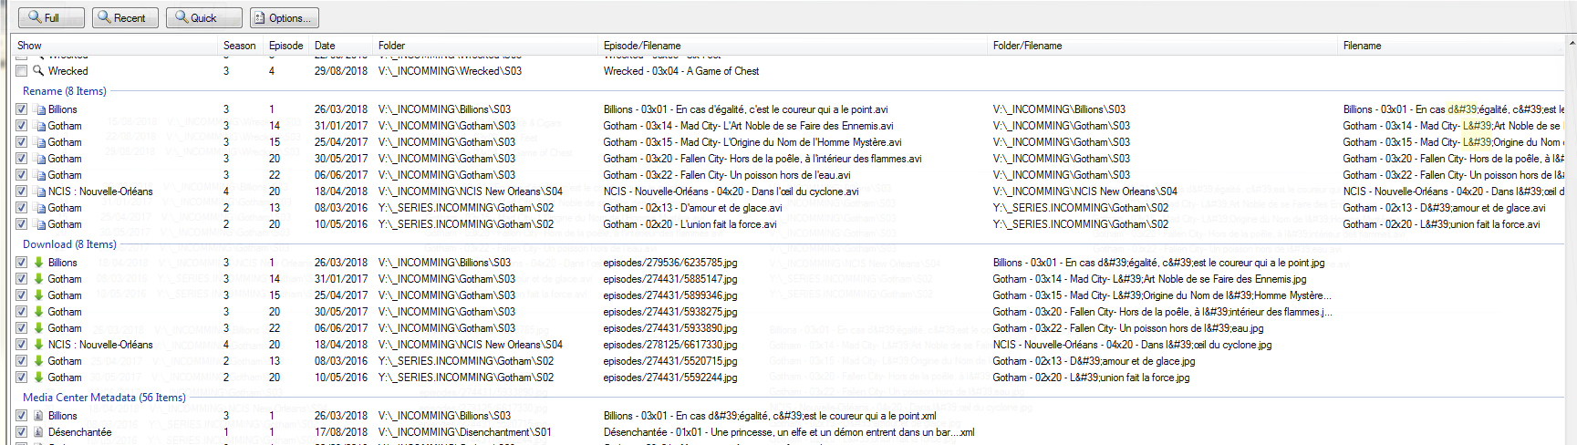
Task: Click rename icon for Gotham 02x20 .avi row
Action: pyautogui.click(x=39, y=224)
